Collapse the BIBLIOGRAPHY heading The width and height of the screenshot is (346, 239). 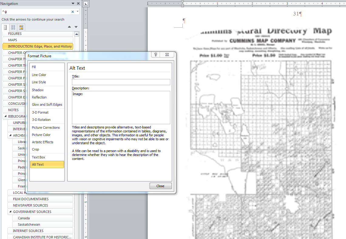click(5, 116)
